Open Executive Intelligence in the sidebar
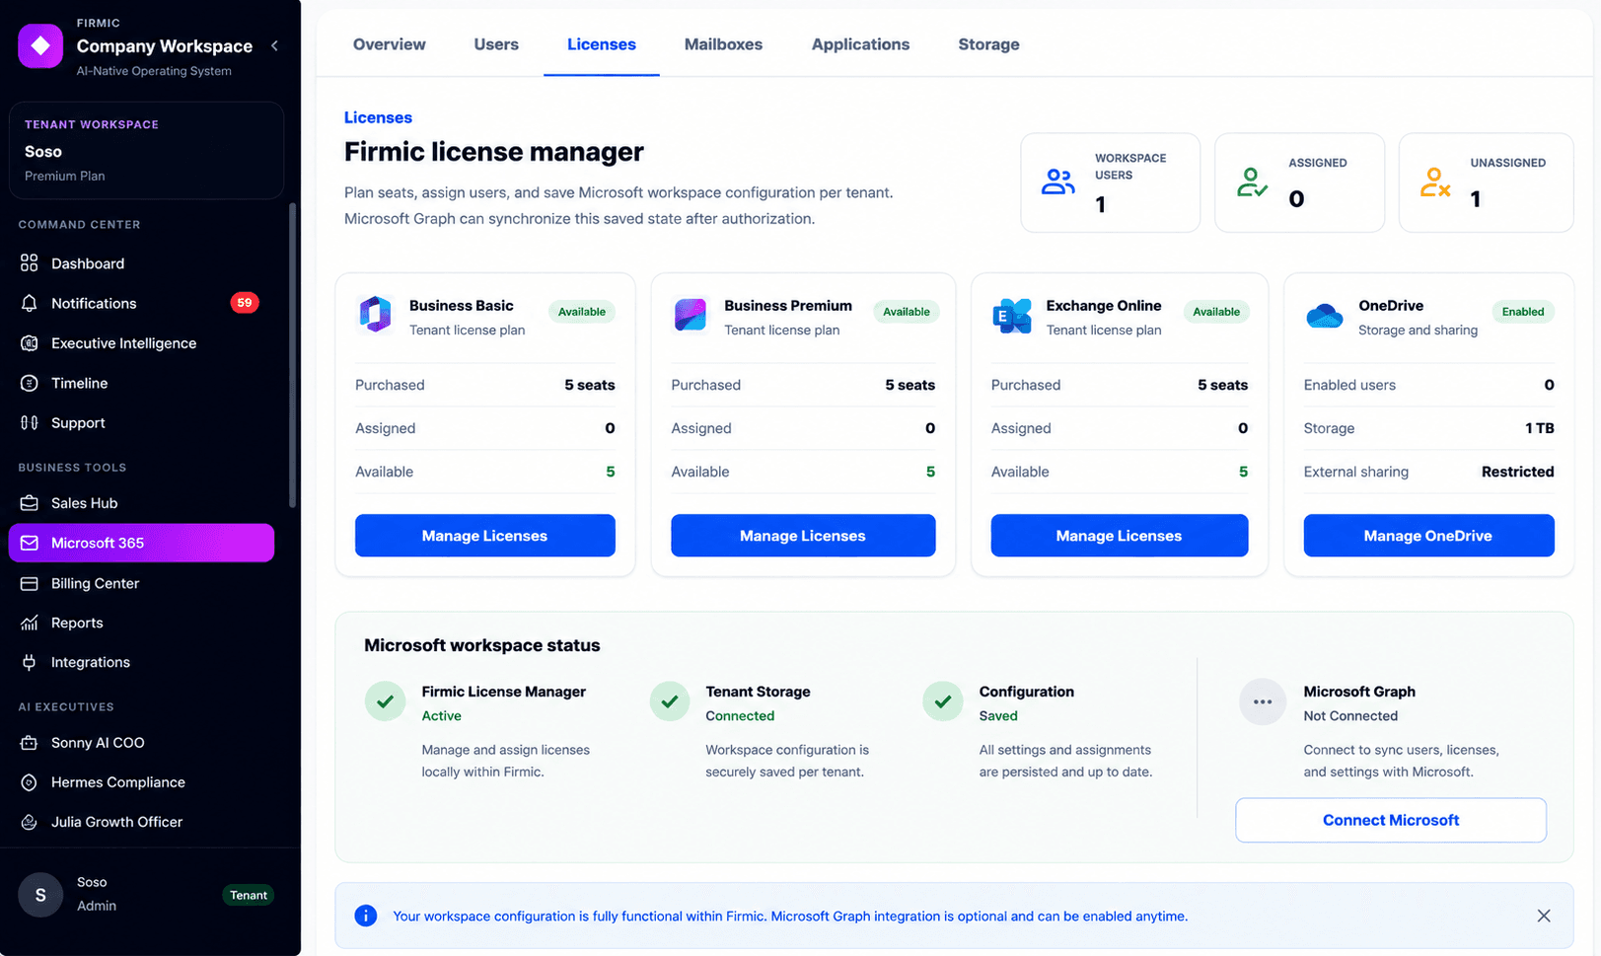Screen dimensions: 1601x956 [x=142, y=343]
